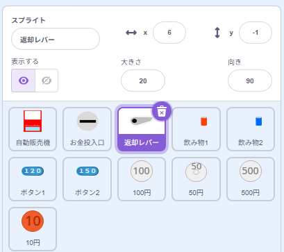Select the 120 ボタン1 sprite

tap(33, 179)
